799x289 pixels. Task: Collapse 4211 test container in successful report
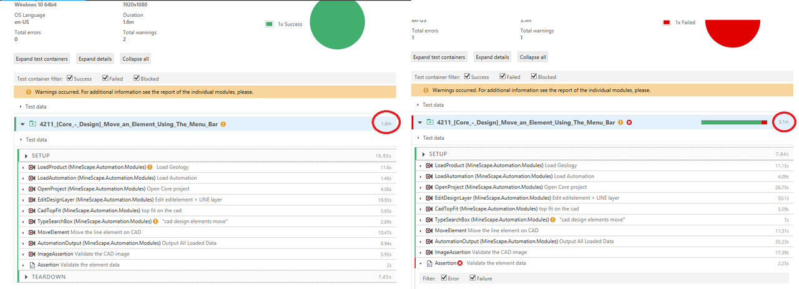point(22,124)
